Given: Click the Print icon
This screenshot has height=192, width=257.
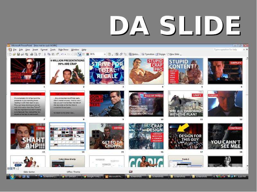Looking at the screenshot, I should (x=31, y=54).
